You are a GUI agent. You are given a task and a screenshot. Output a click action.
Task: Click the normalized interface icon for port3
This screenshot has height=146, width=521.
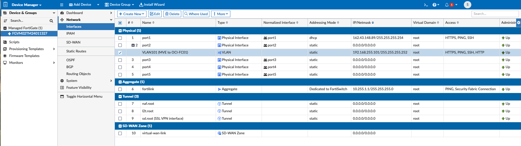click(265, 60)
